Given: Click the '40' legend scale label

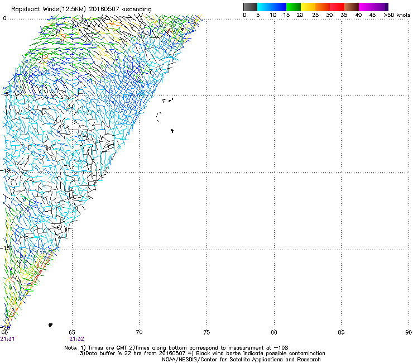Looking at the screenshot, I should coord(358,15).
